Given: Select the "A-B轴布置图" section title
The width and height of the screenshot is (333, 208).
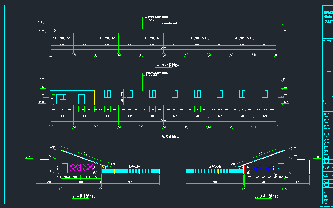Looking at the screenshot, I should click(265, 196).
